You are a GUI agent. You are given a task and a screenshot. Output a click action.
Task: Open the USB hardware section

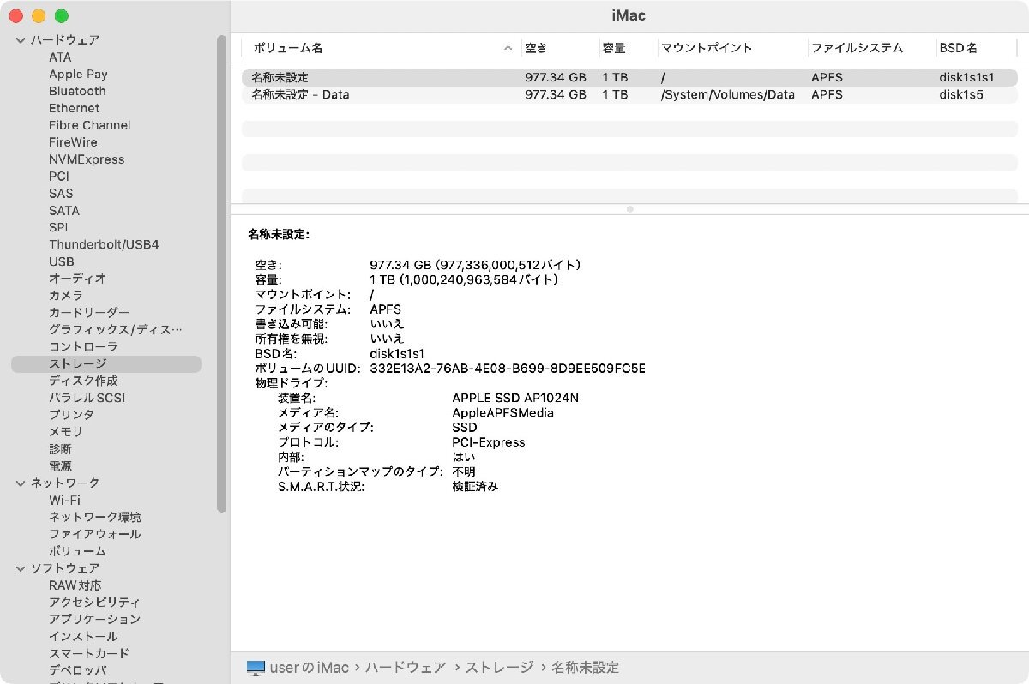point(62,261)
